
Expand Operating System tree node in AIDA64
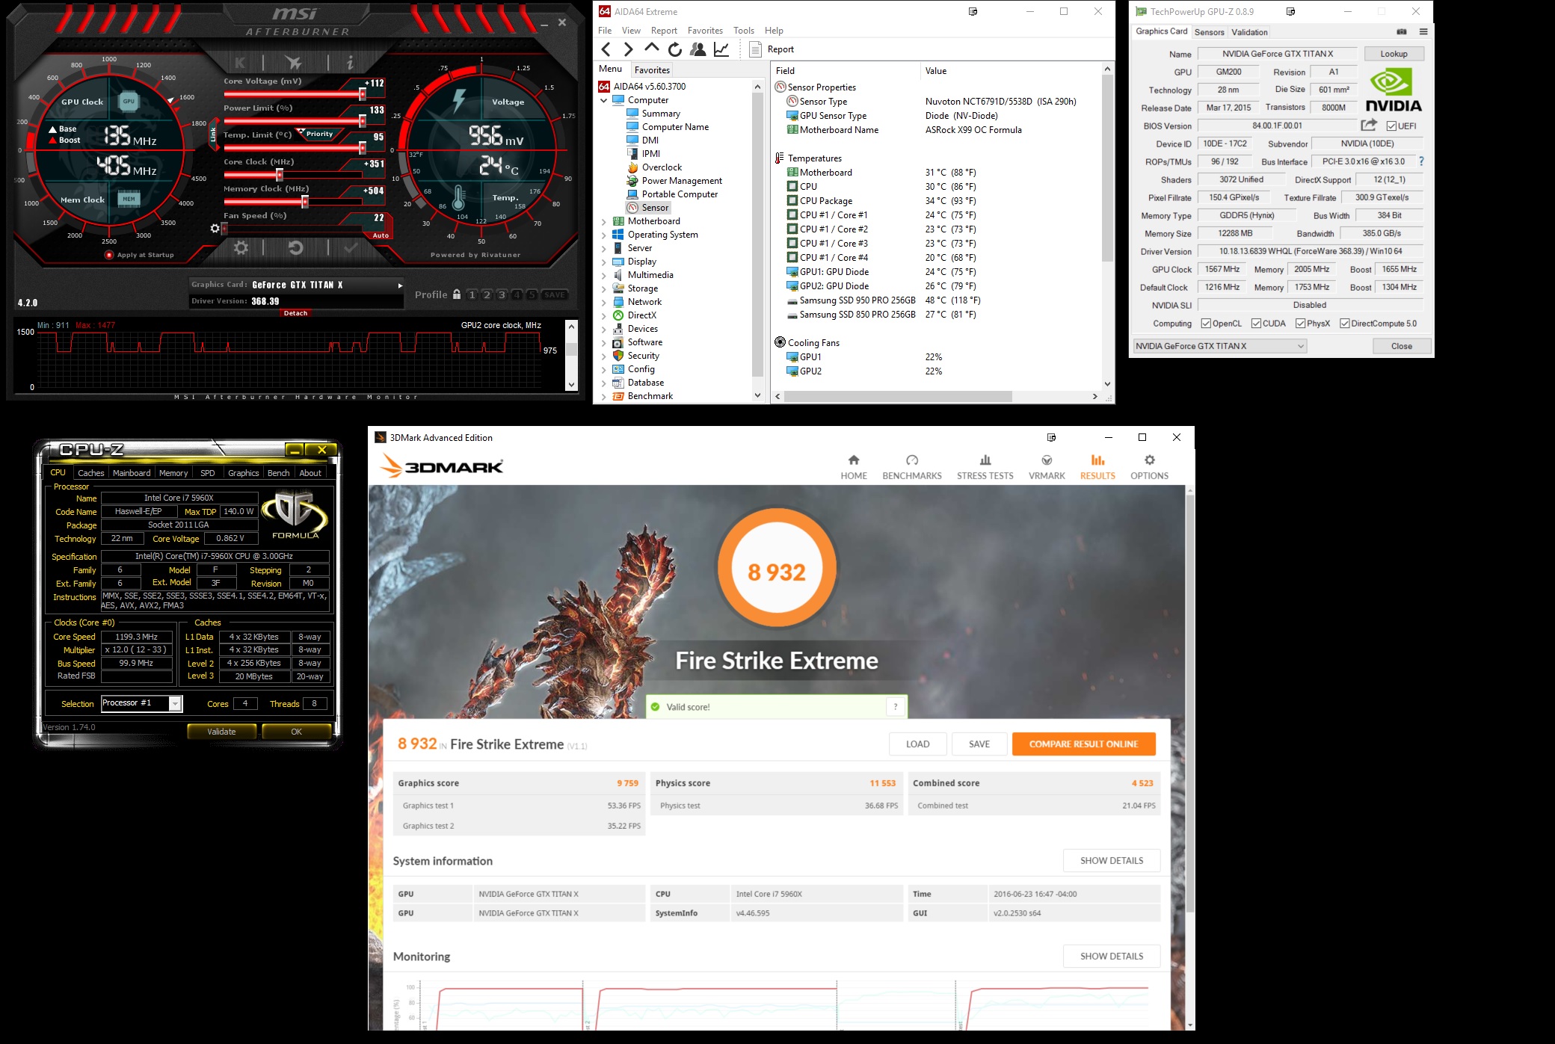(604, 235)
